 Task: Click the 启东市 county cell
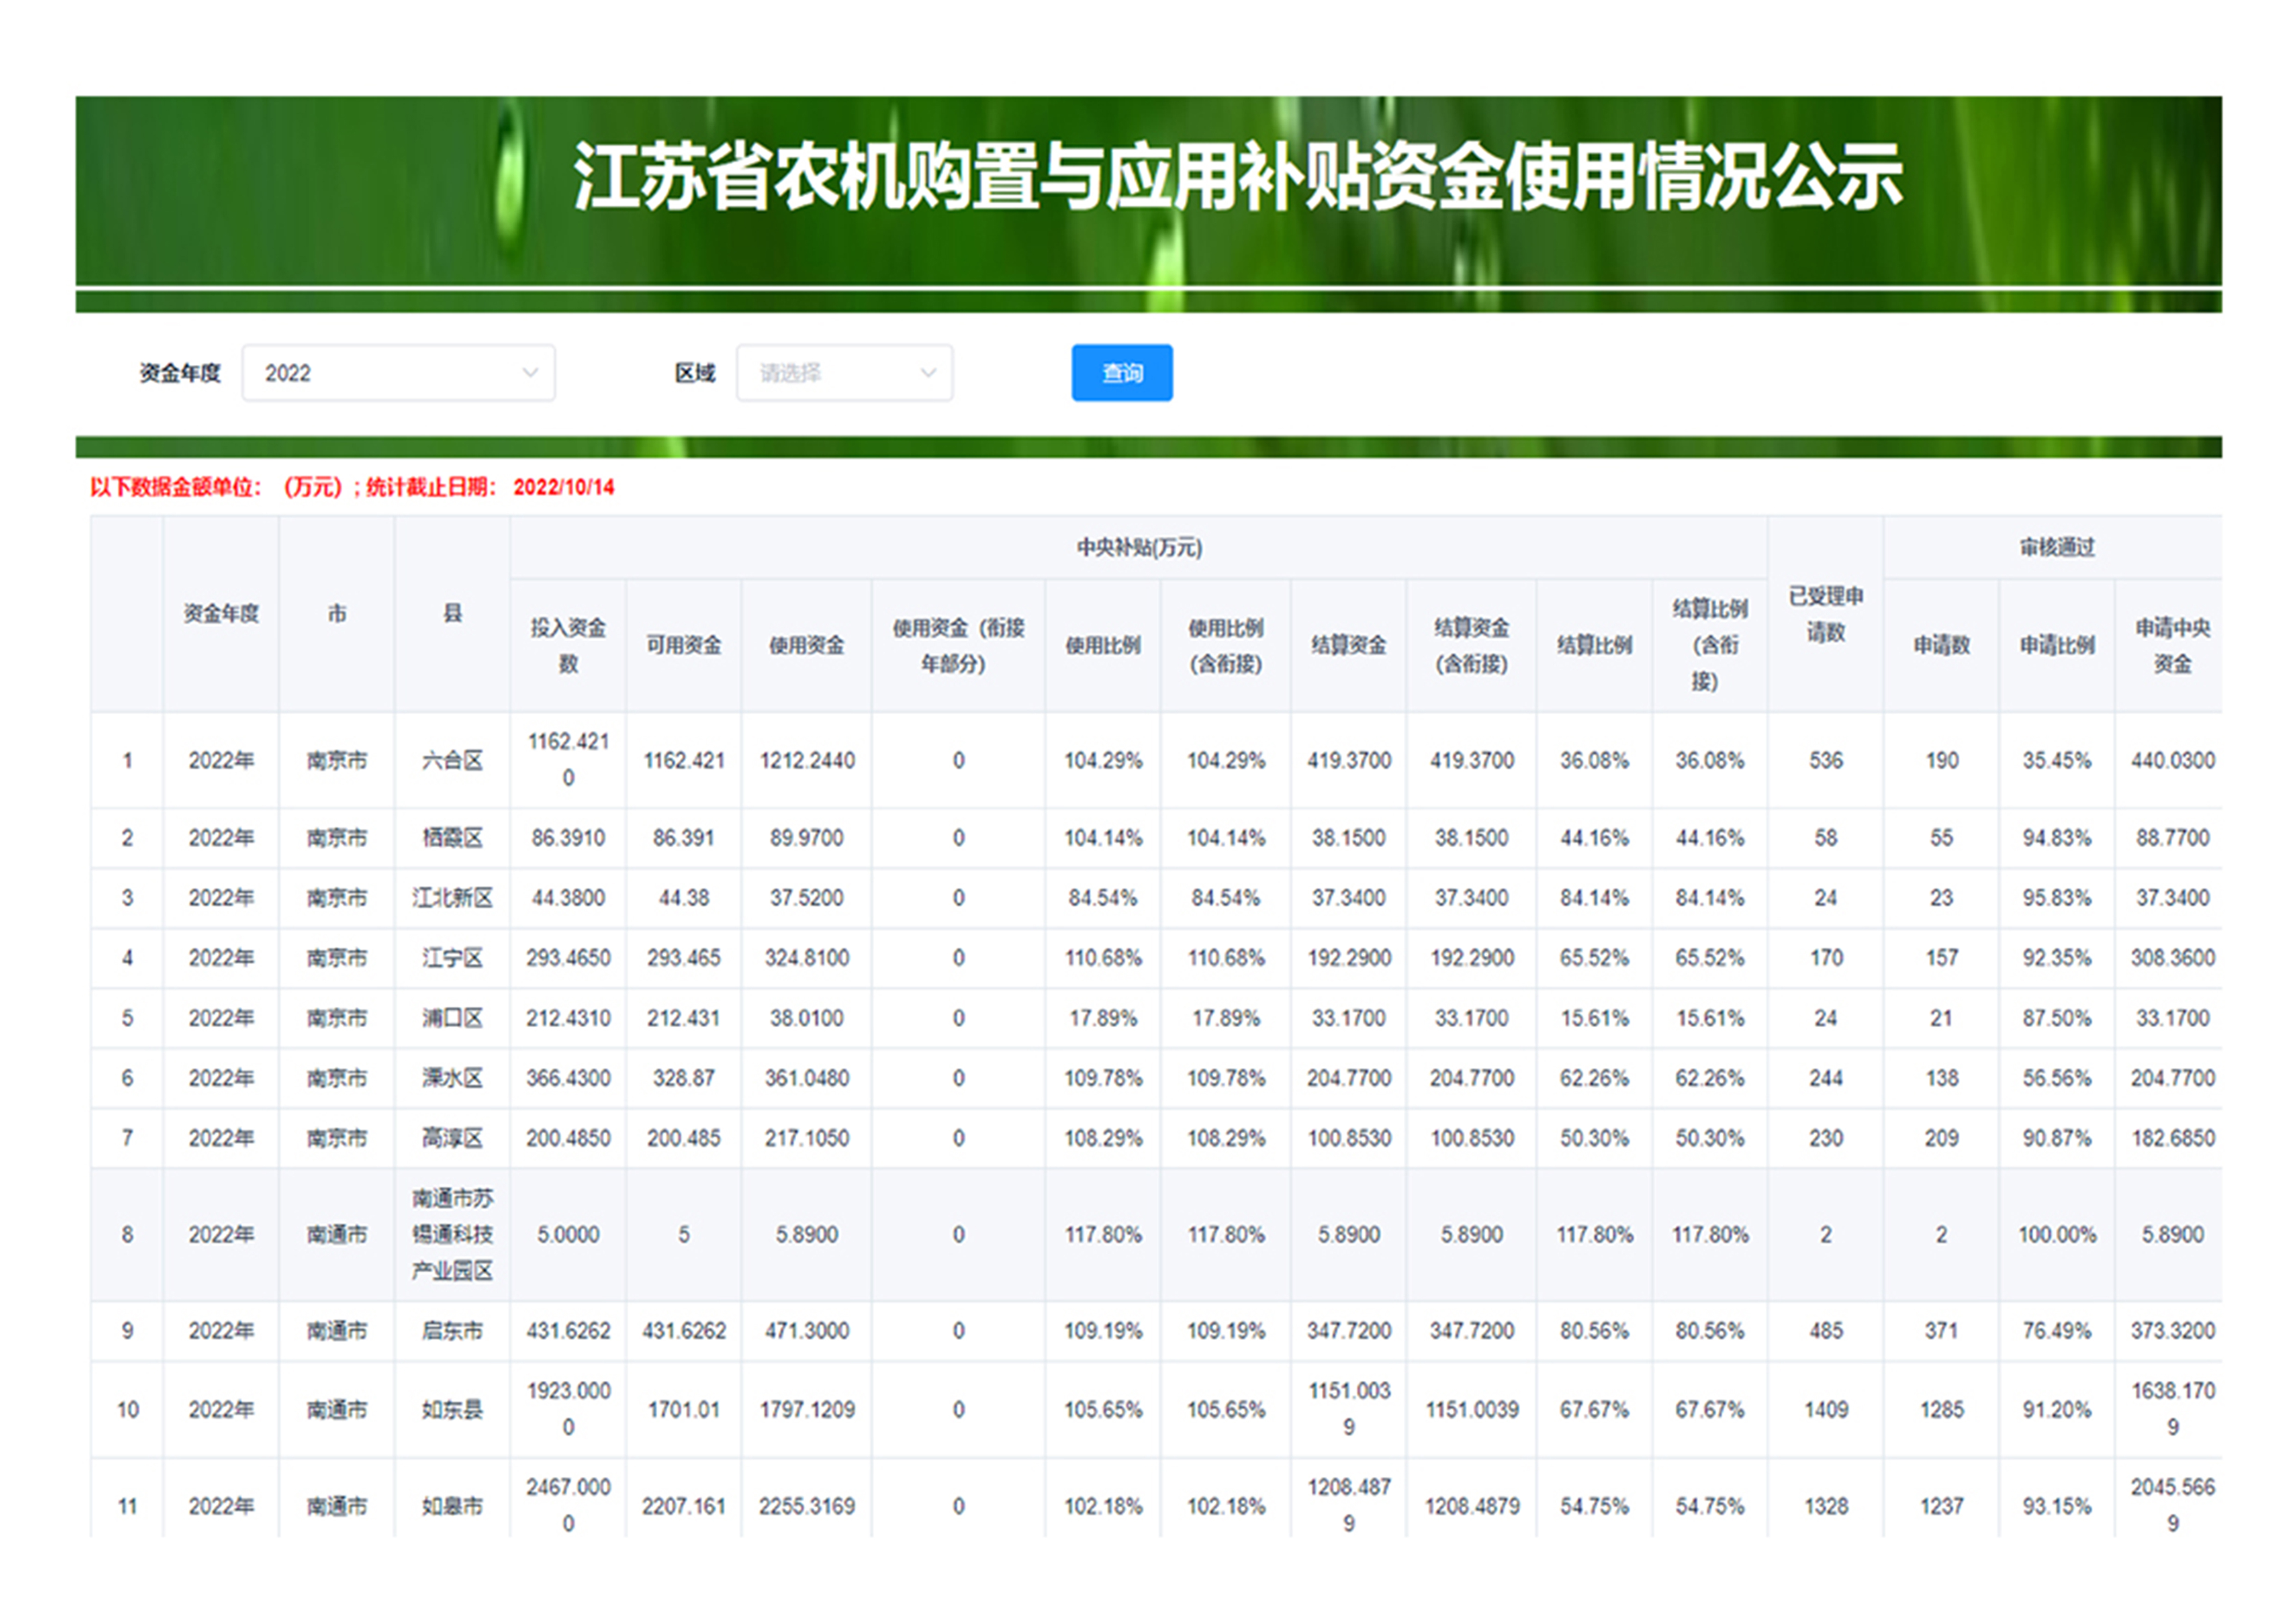click(x=452, y=1330)
